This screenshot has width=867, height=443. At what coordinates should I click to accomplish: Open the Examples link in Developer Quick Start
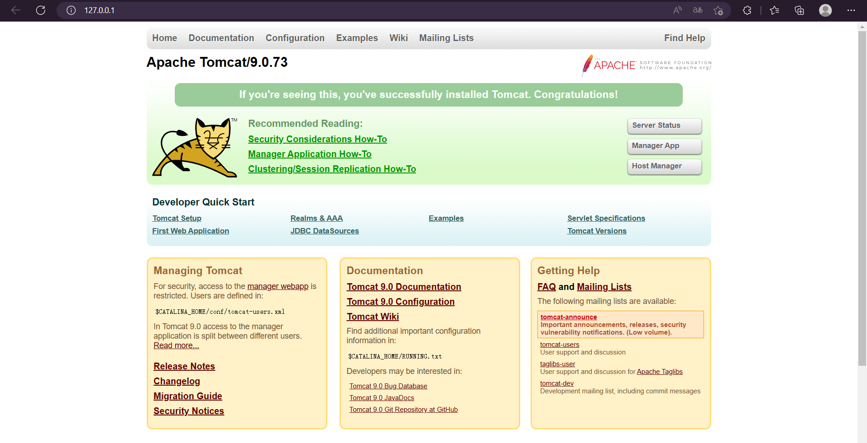[446, 218]
